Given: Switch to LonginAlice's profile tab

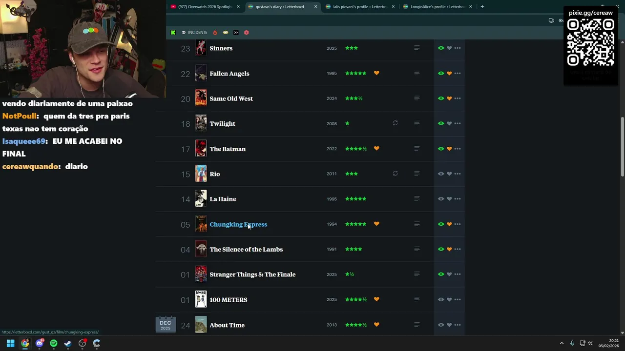Looking at the screenshot, I should 437,7.
